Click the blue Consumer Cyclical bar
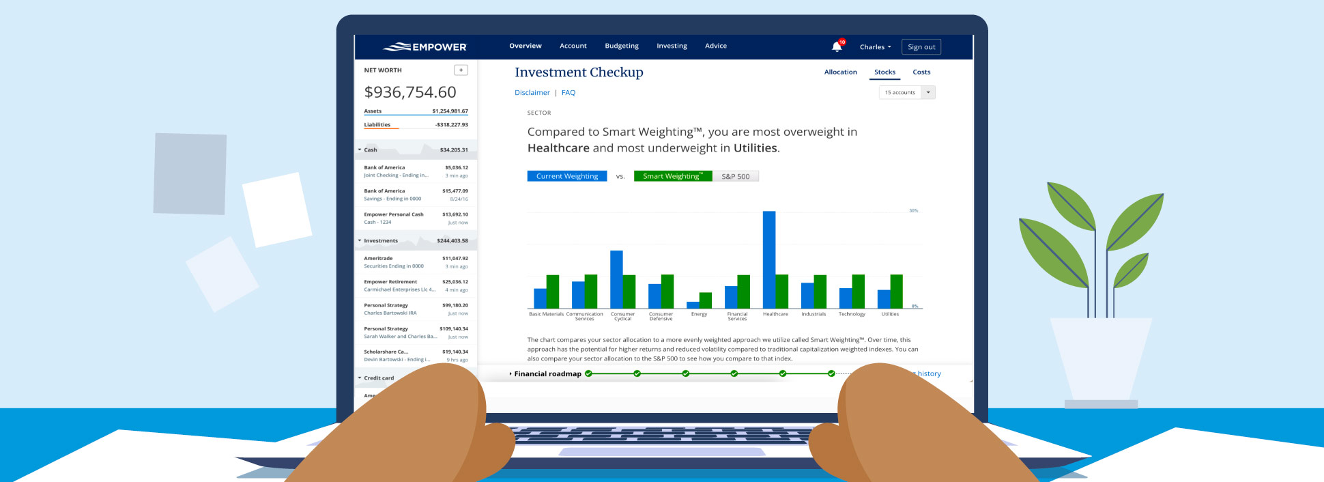The height and width of the screenshot is (482, 1324). click(616, 279)
